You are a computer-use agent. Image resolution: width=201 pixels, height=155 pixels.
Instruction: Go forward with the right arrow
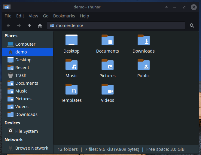coord(19,26)
